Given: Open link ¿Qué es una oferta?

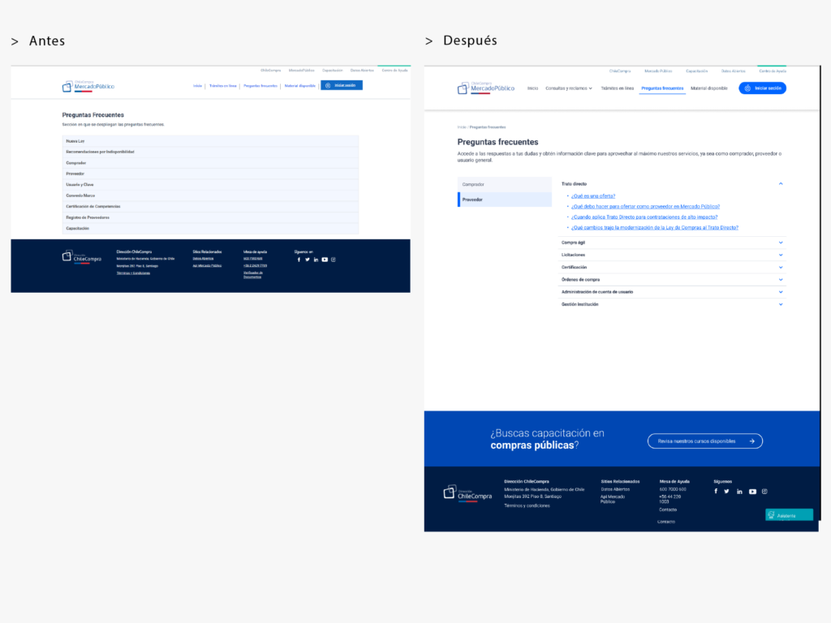Looking at the screenshot, I should point(593,196).
